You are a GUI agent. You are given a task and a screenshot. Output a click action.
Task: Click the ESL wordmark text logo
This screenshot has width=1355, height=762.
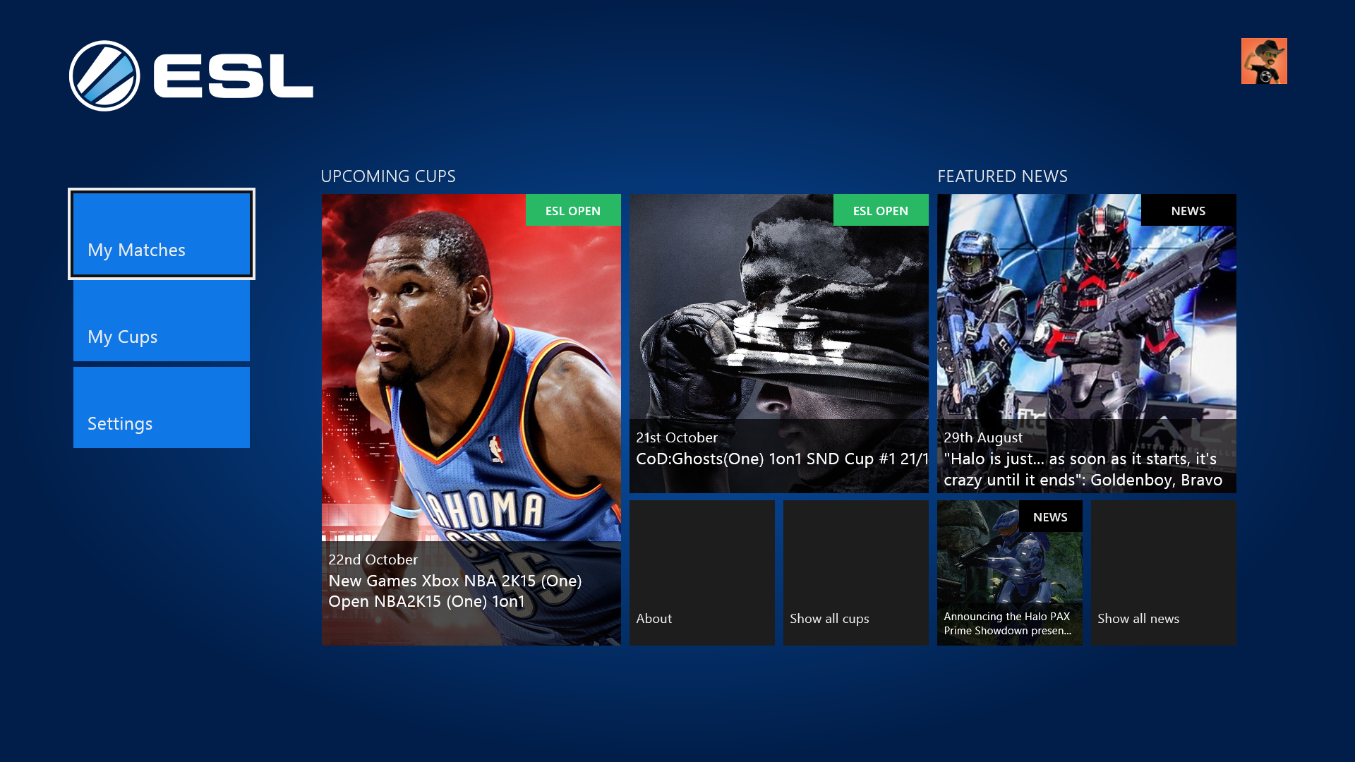[x=233, y=75]
